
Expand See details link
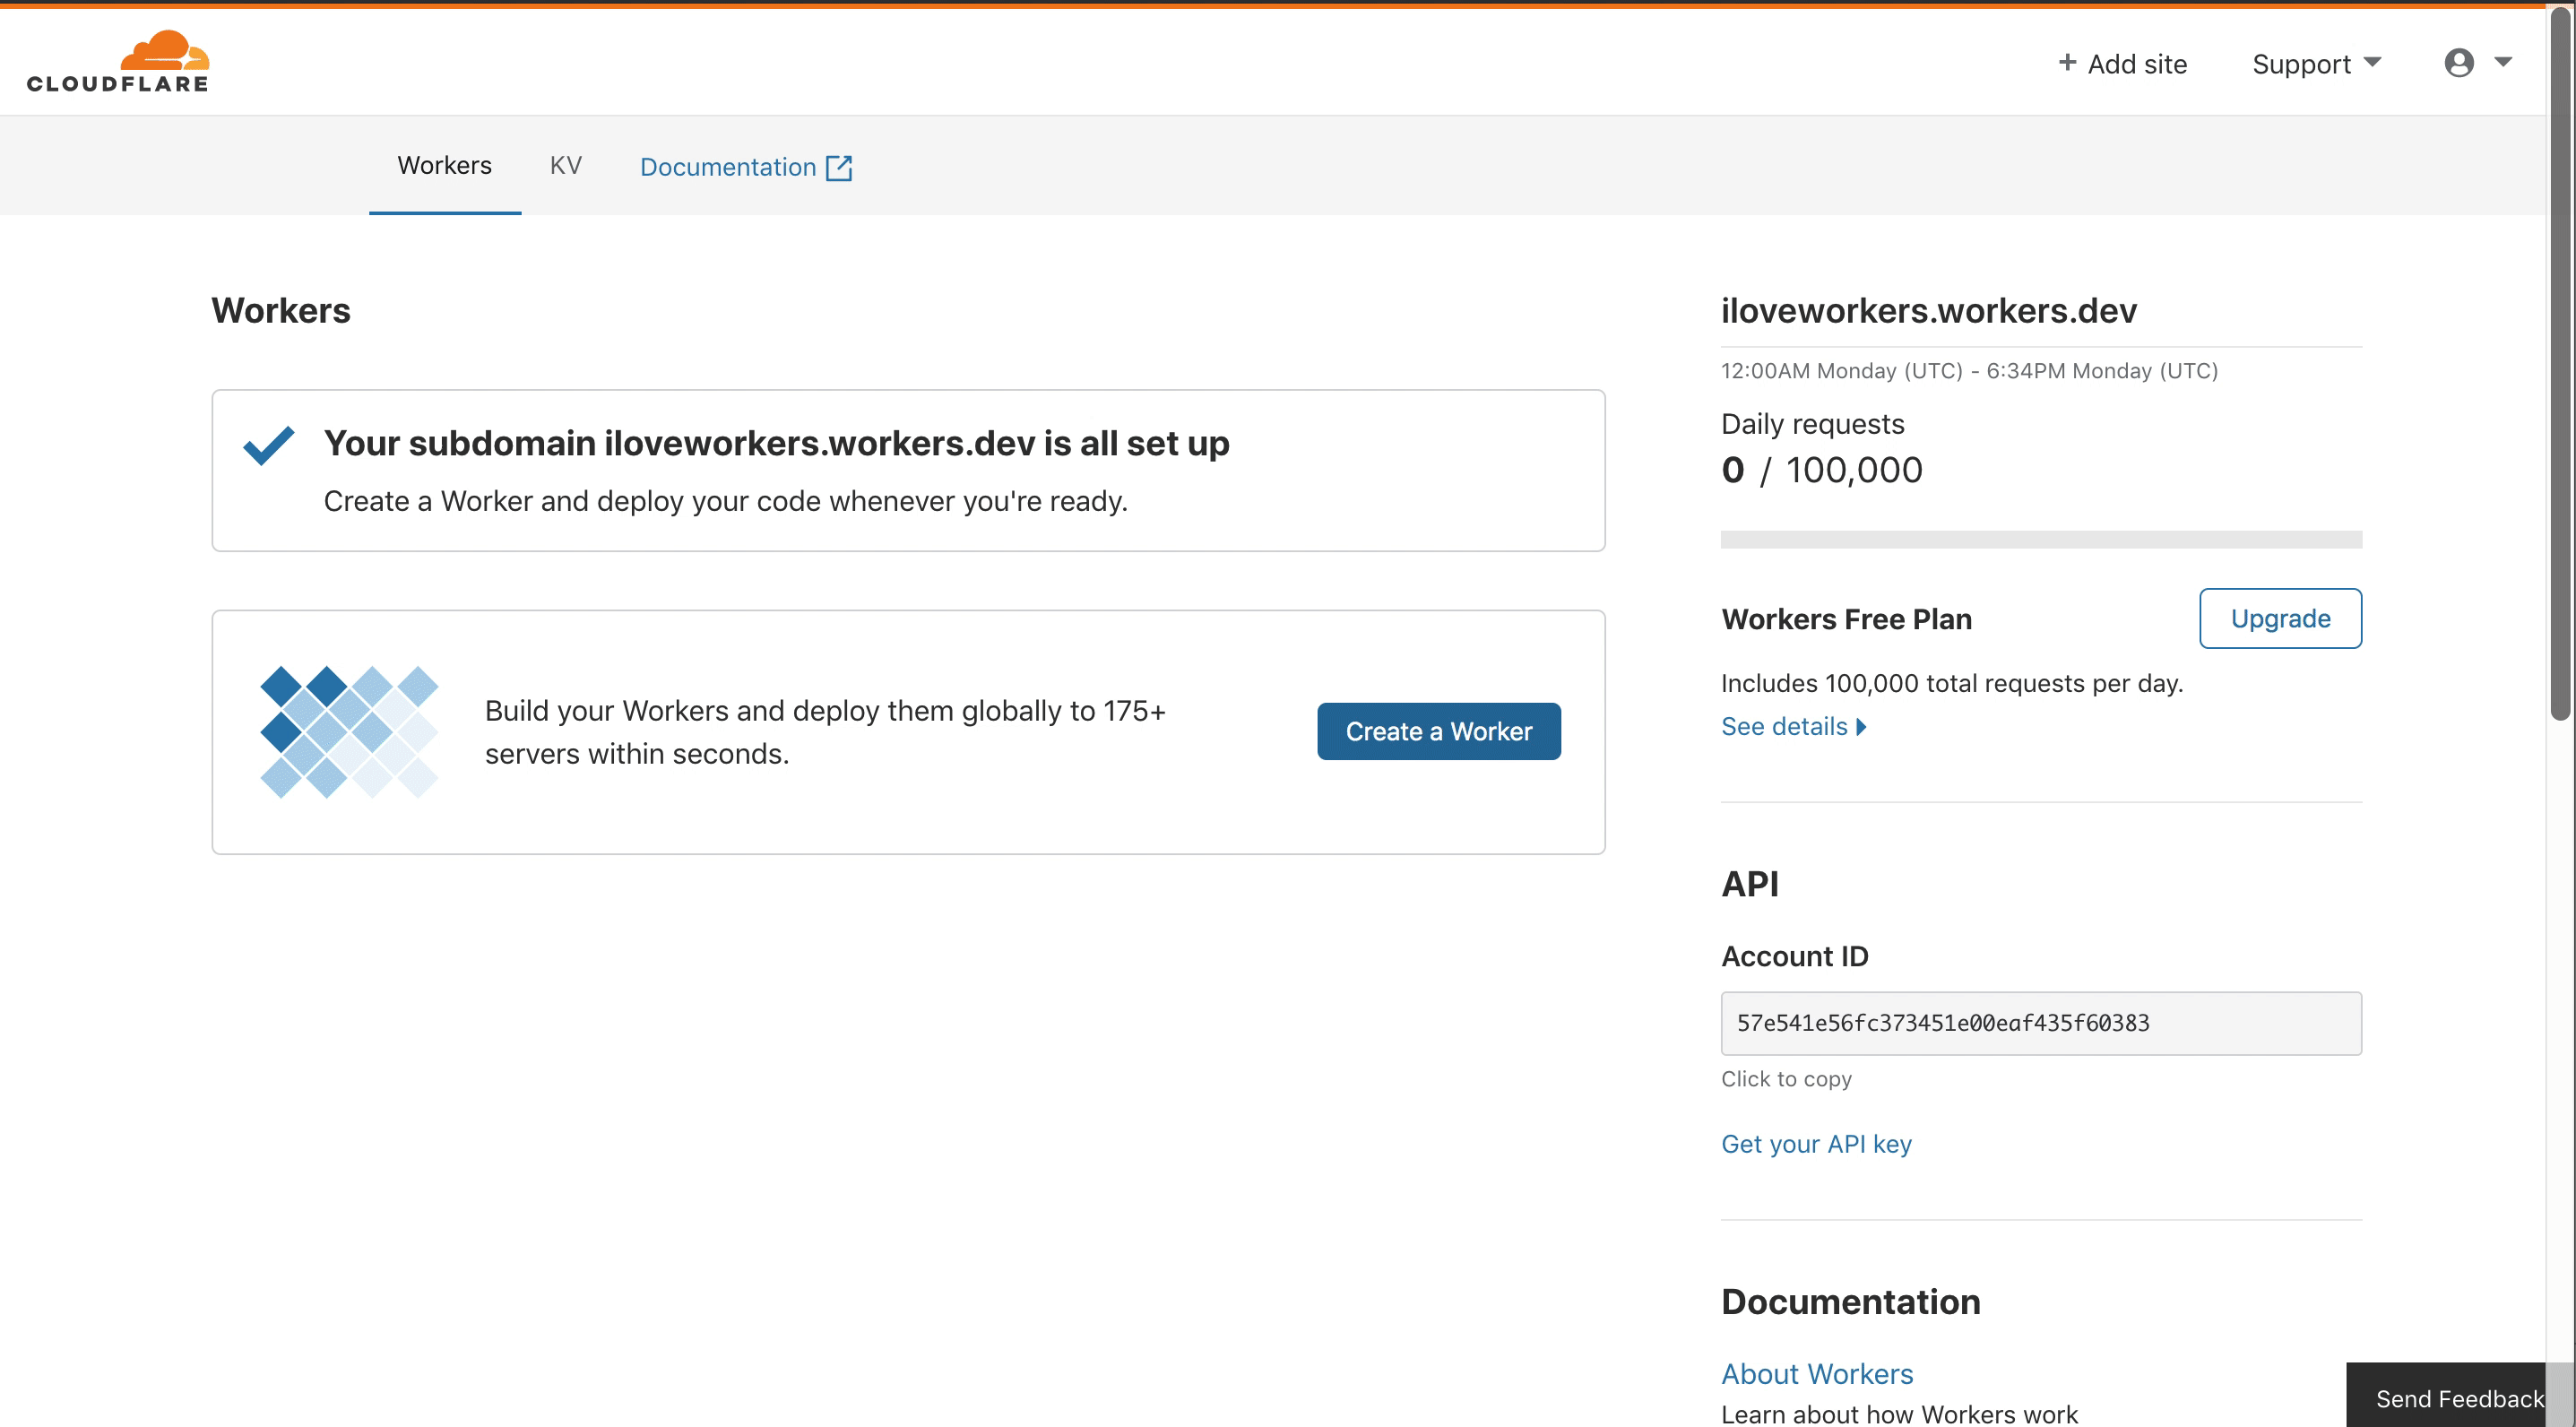(x=1793, y=726)
